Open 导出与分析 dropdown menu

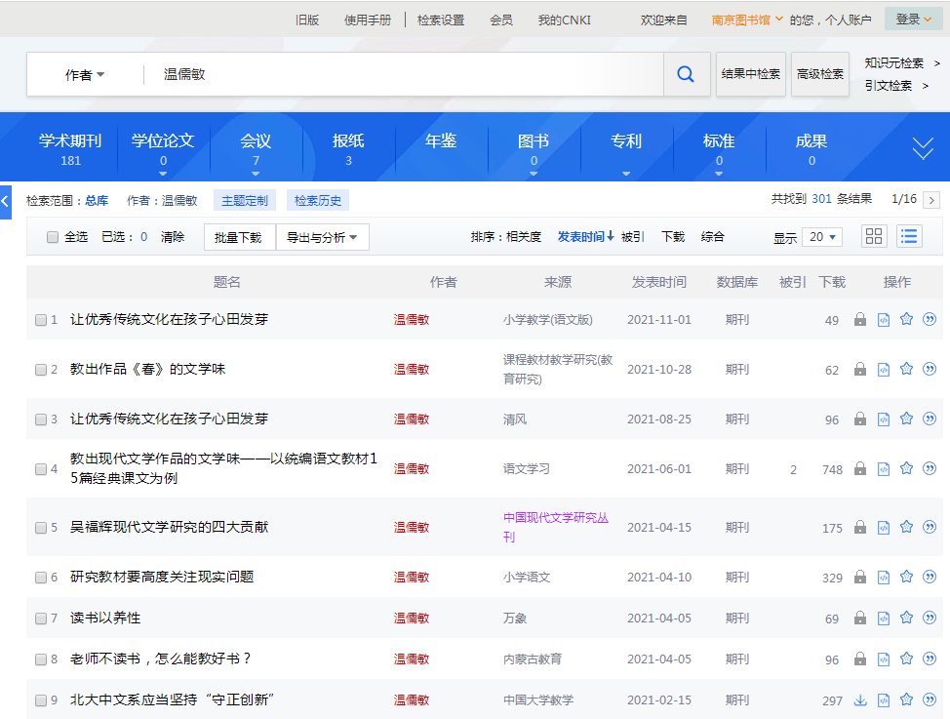click(322, 237)
